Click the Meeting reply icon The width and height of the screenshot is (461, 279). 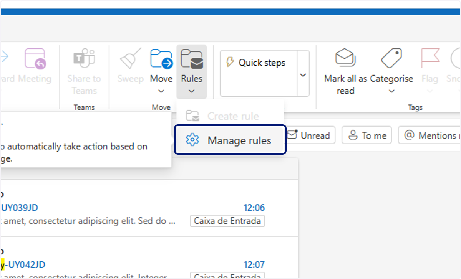(x=35, y=59)
